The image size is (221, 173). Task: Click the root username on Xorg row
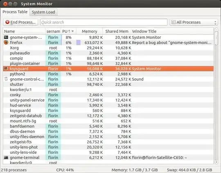[53, 48]
